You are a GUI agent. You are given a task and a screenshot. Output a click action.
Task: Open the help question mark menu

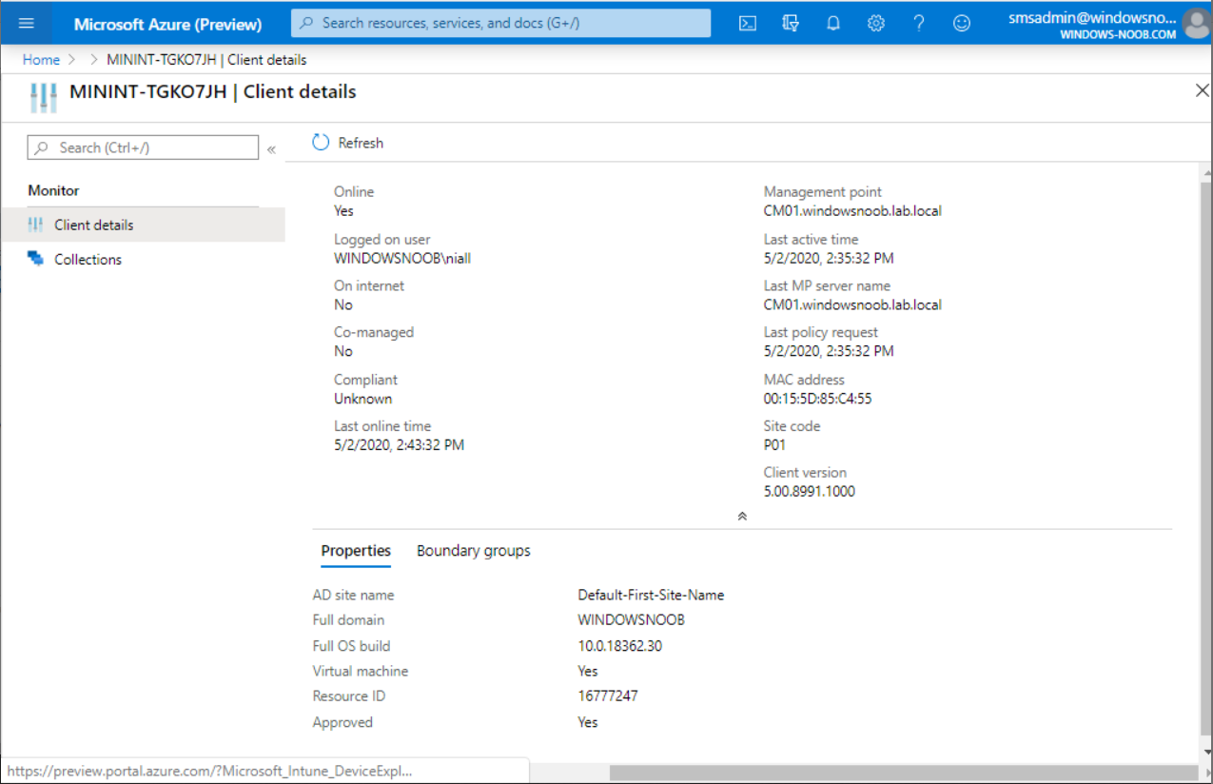[x=919, y=23]
